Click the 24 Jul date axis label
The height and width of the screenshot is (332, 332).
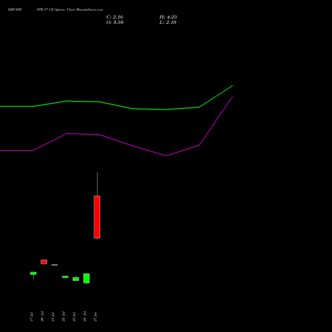point(84,317)
